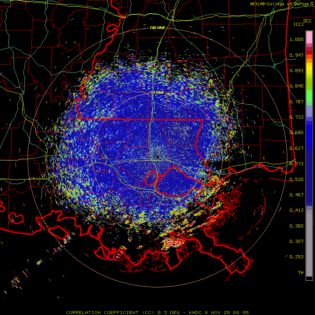
Task: Click the 0.253 legend value
Action: click(x=296, y=257)
